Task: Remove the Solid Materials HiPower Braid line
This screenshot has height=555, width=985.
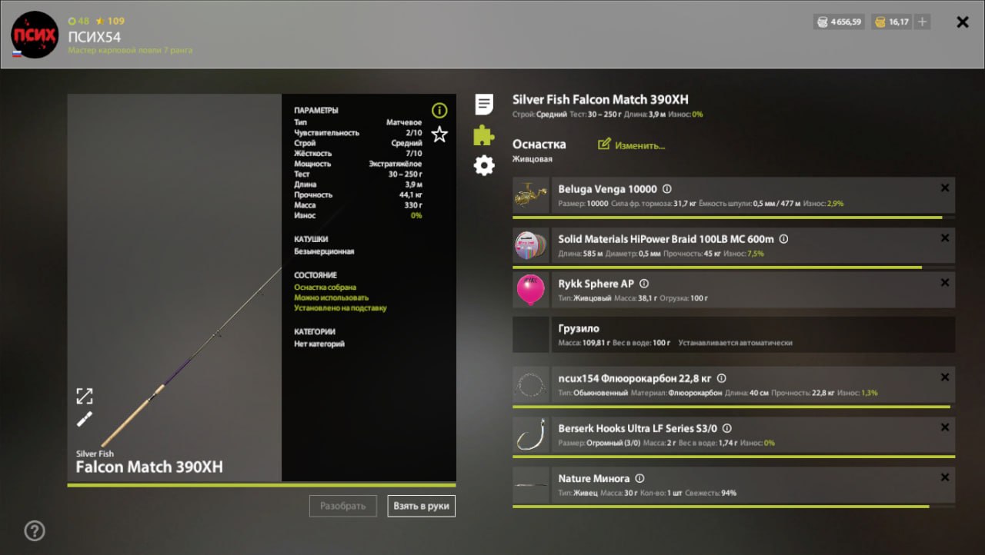Action: (945, 238)
